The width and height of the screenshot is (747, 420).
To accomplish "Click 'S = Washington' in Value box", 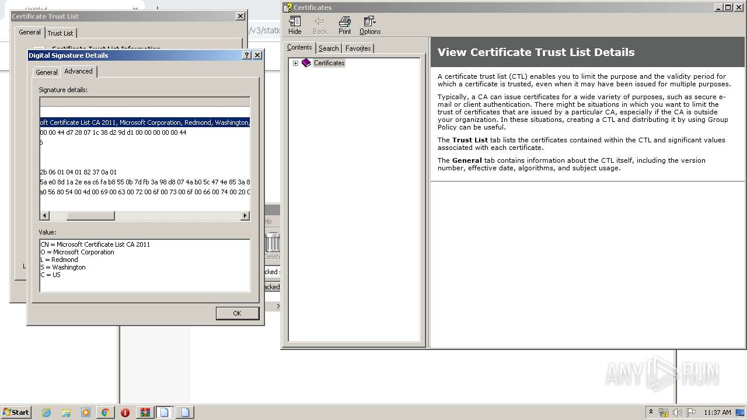I will 63,267.
